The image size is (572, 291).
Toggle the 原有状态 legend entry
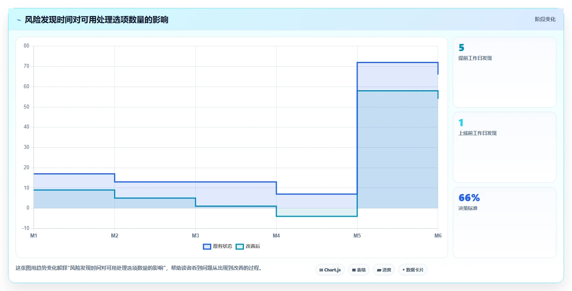pyautogui.click(x=218, y=246)
